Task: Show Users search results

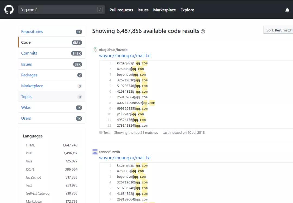Action: click(26, 118)
